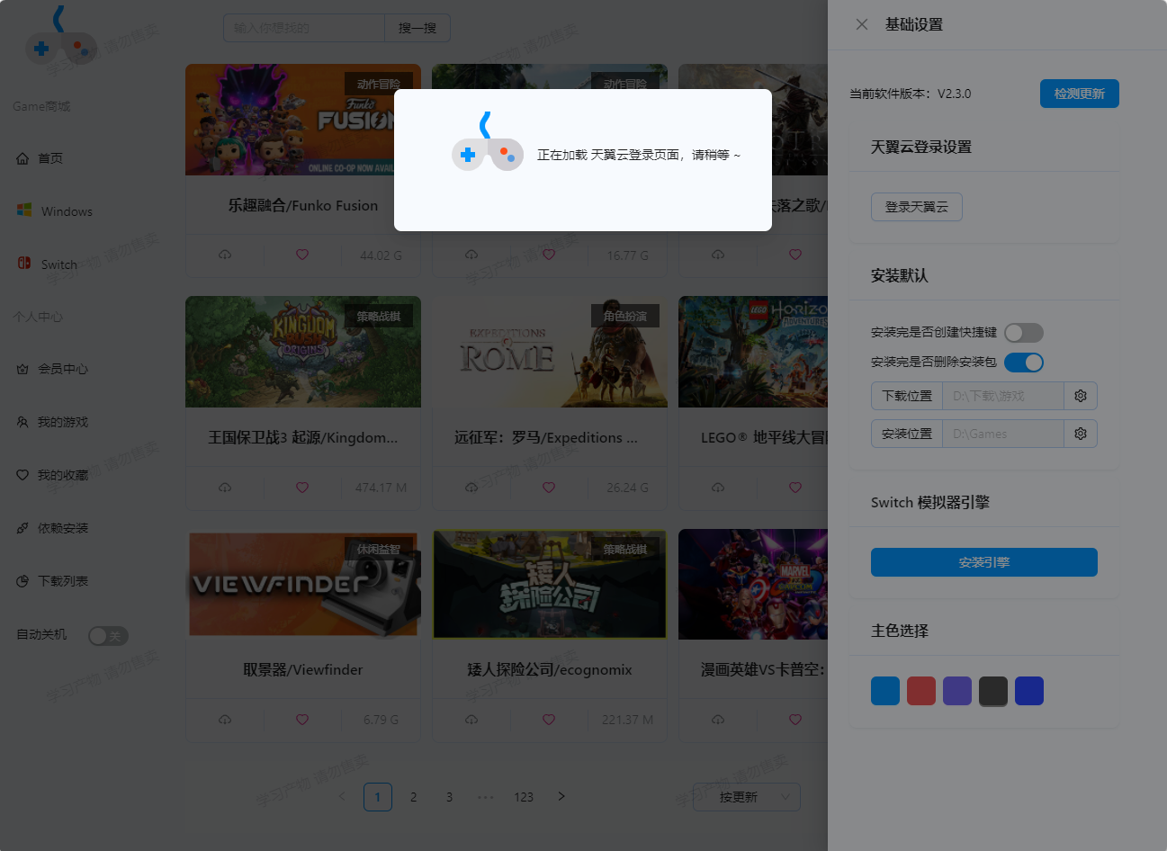Download ecognomix via cloud icon
Screen dimensions: 1167x851
[471, 720]
